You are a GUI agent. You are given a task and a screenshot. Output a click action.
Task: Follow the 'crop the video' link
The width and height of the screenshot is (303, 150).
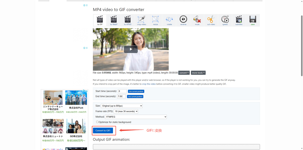tap(149, 84)
